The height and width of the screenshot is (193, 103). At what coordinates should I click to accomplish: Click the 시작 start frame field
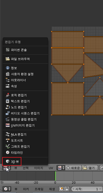click(x=87, y=189)
